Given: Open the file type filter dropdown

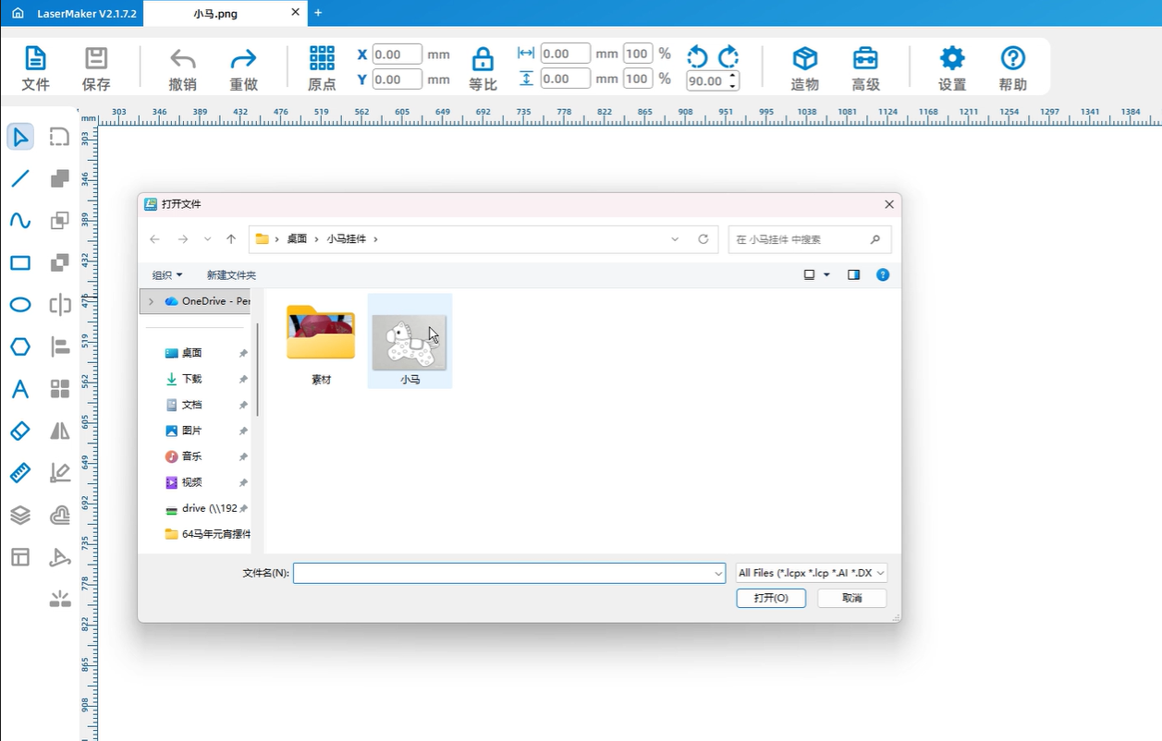Looking at the screenshot, I should tap(812, 573).
